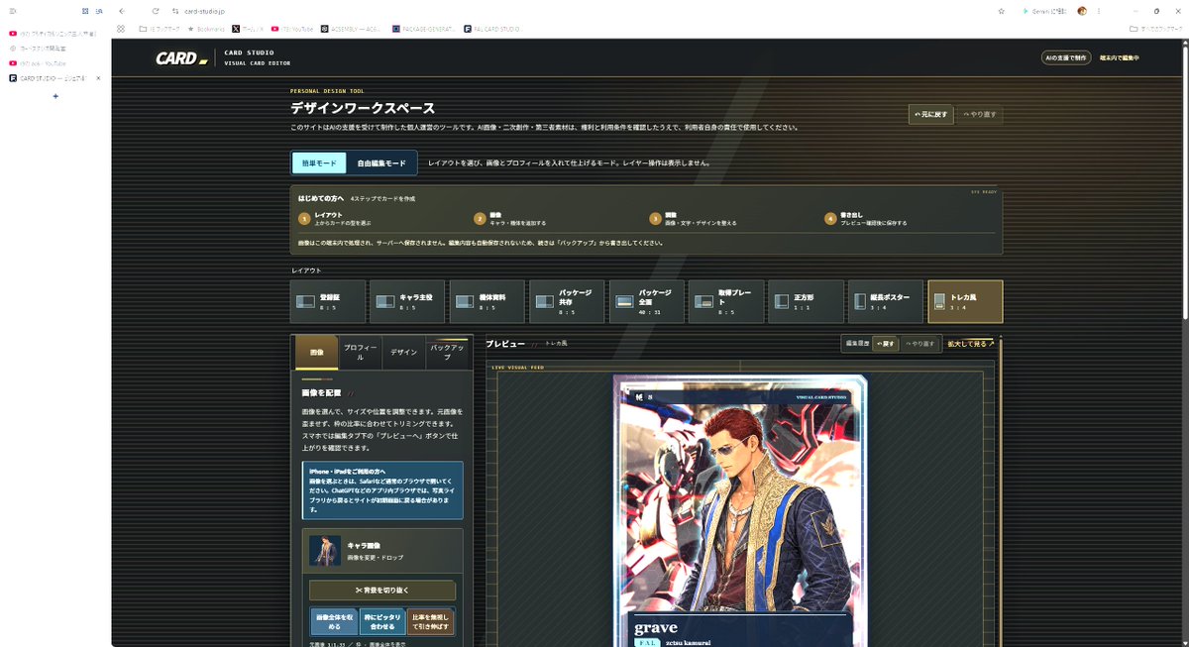Switch to 自由編集モード
The image size is (1189, 647).
(381, 162)
